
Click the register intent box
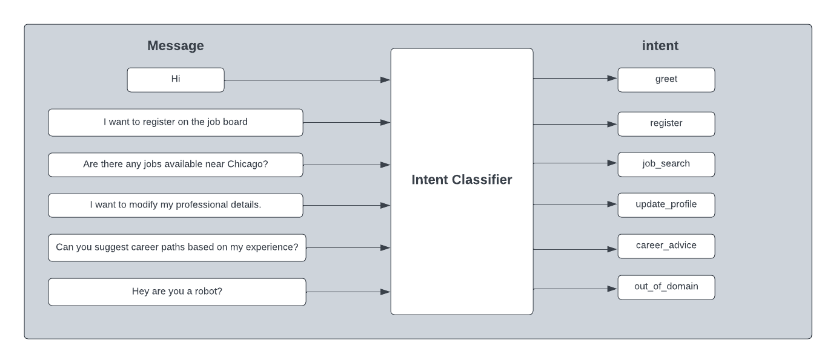click(666, 123)
